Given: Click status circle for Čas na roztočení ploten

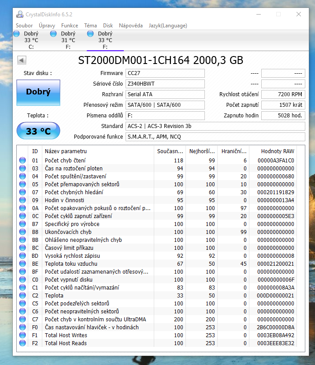Looking at the screenshot, I should (x=22, y=168).
